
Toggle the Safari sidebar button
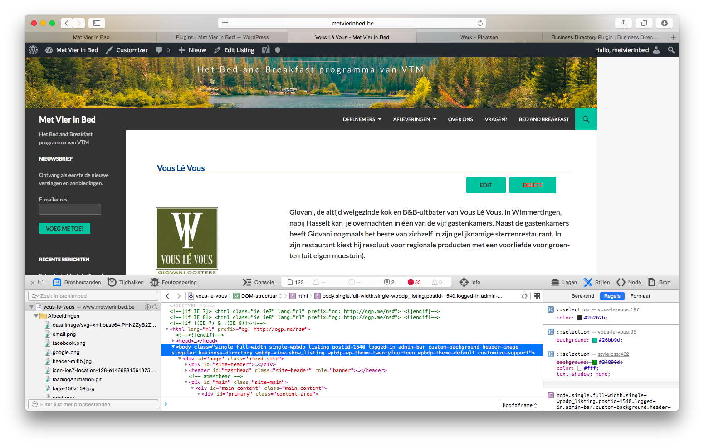click(97, 23)
